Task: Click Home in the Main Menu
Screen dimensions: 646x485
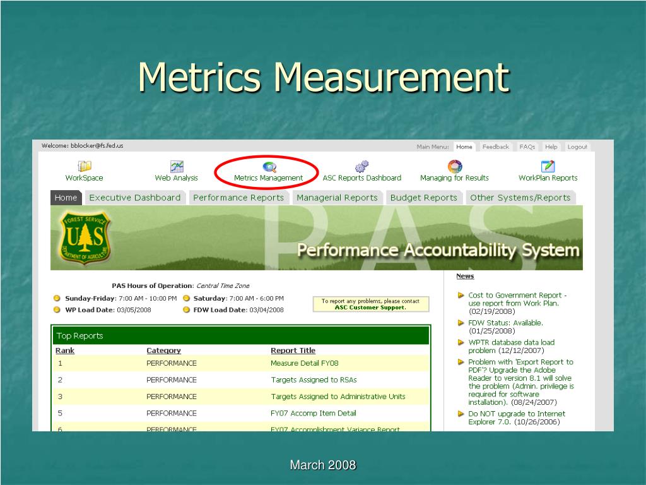Action: pyautogui.click(x=464, y=147)
